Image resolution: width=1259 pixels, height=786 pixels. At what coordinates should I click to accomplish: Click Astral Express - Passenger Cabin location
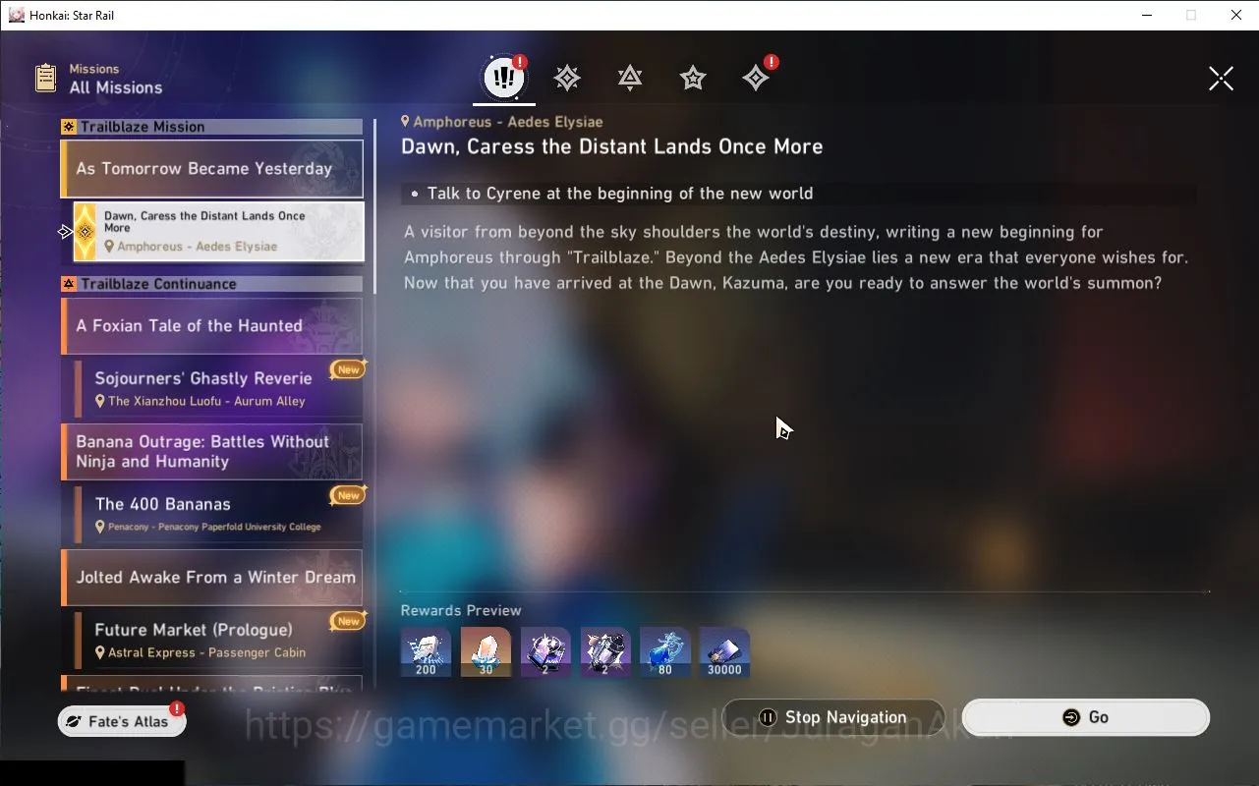point(206,652)
